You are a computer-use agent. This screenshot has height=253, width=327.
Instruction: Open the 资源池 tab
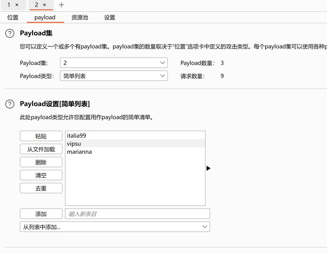coord(80,18)
